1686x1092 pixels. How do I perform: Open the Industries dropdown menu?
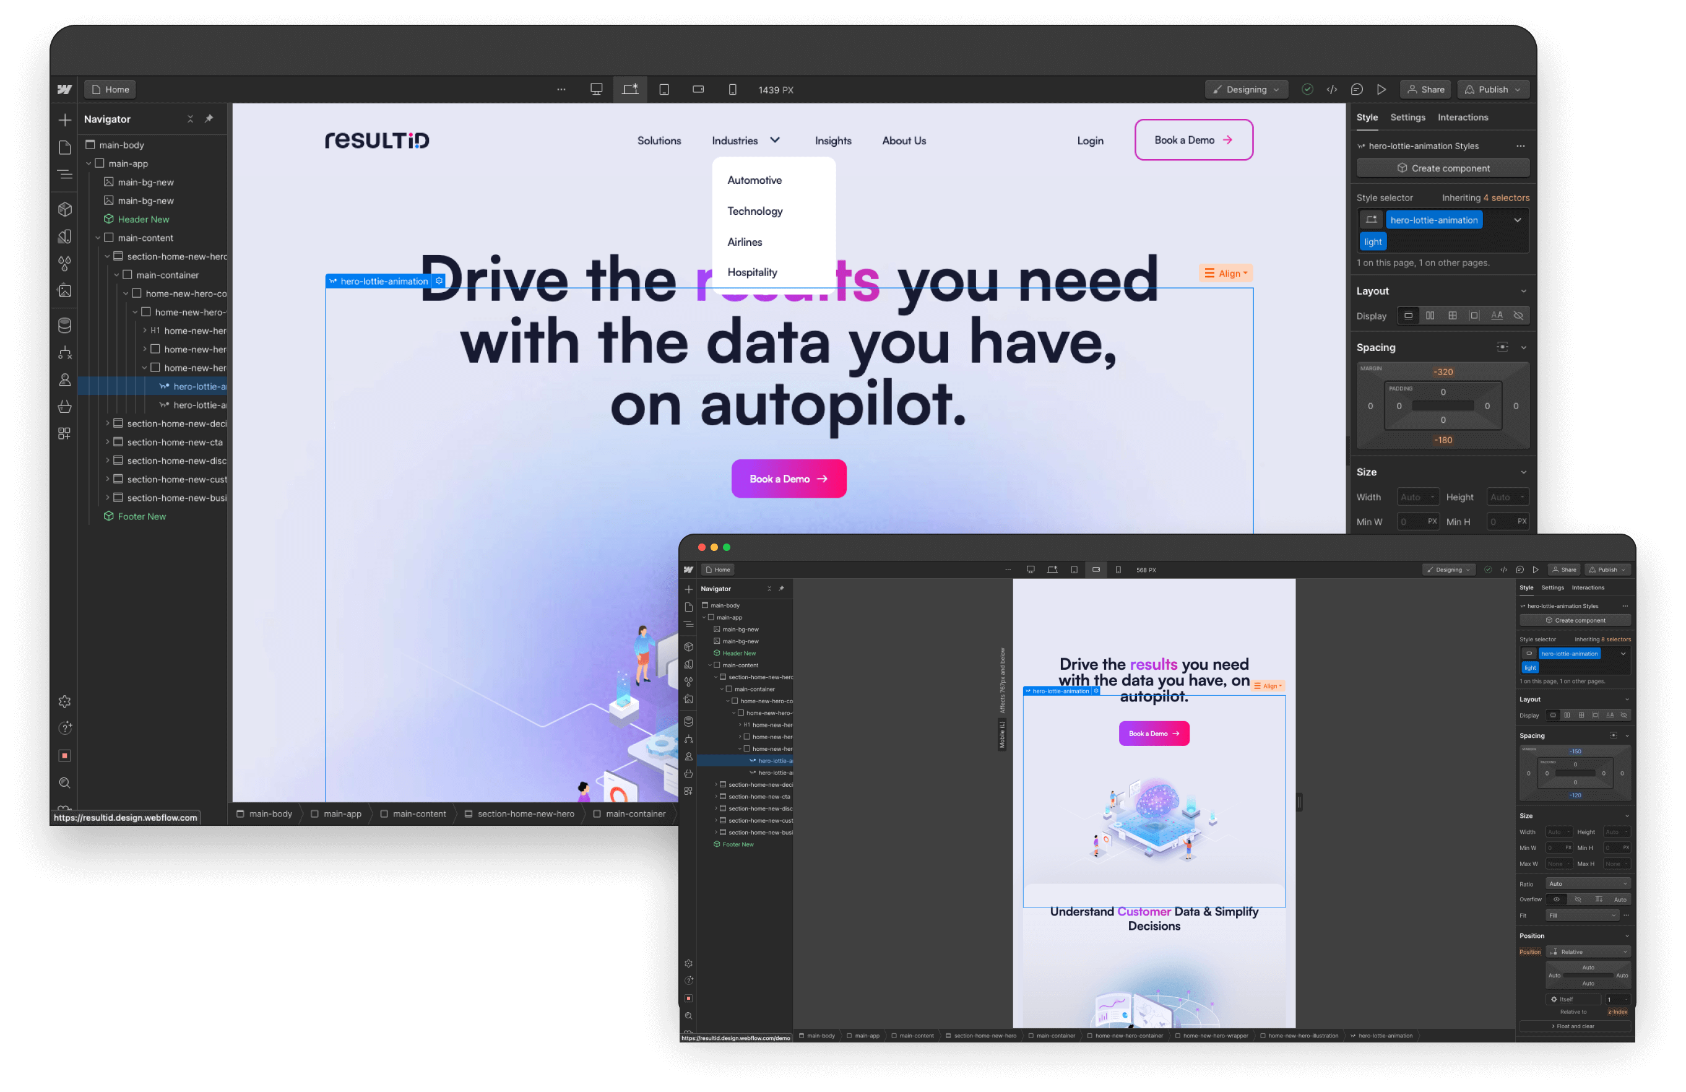(743, 140)
